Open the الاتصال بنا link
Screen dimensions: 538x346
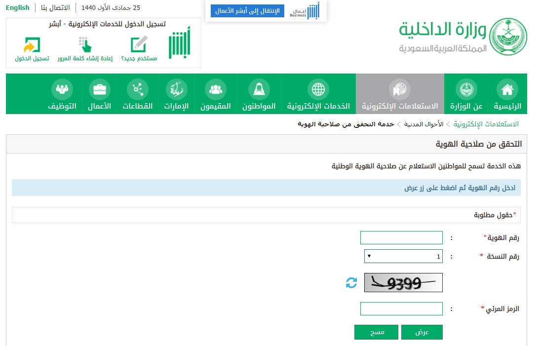click(56, 7)
